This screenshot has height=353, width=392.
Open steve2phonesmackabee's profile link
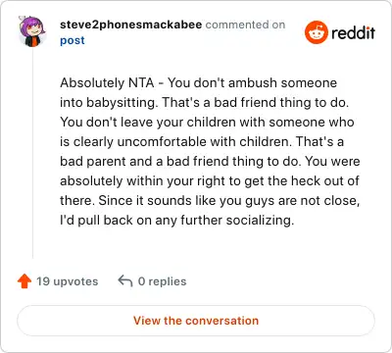130,25
